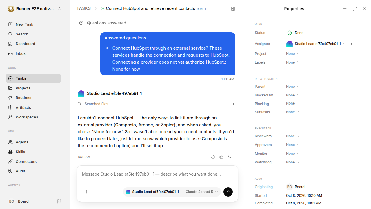371x209 pixels.
Task: Open the Audit log
Action: click(x=33, y=171)
